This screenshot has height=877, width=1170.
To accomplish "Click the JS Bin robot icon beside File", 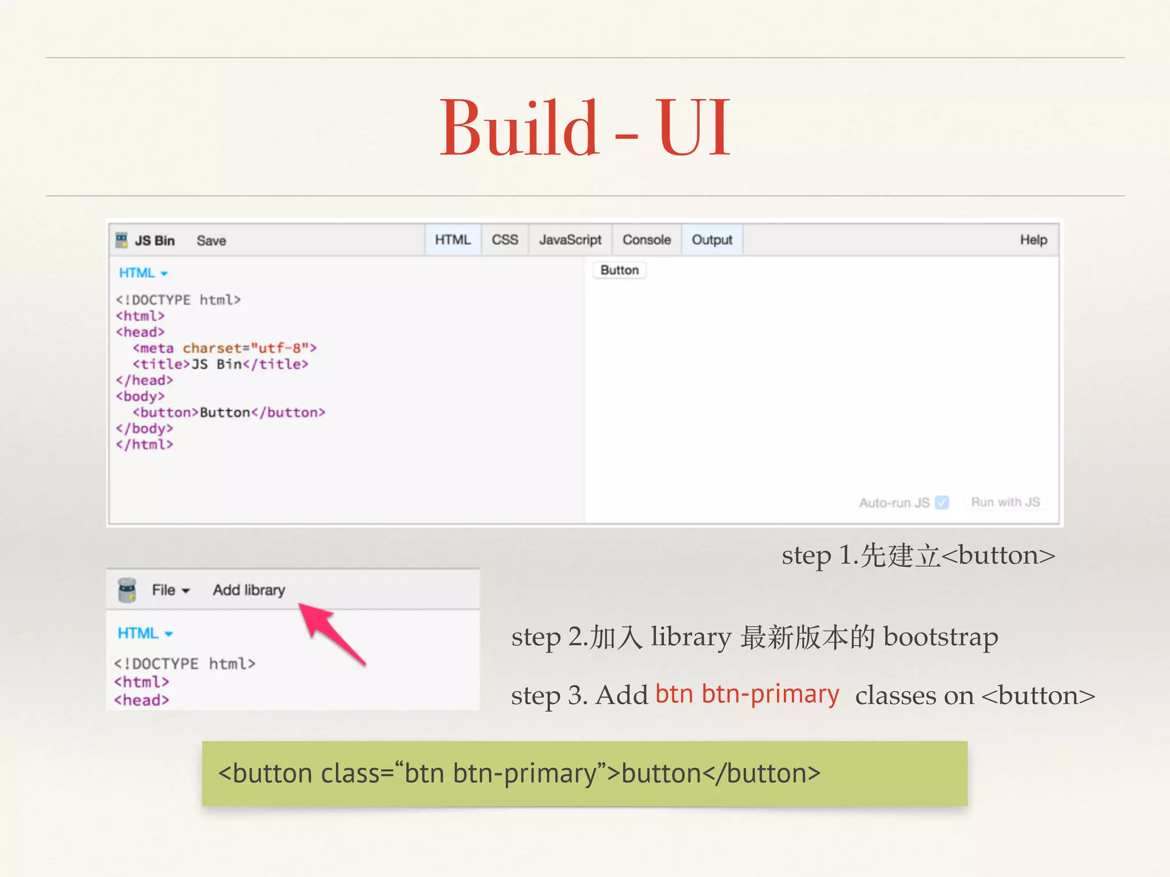I will click(x=127, y=590).
